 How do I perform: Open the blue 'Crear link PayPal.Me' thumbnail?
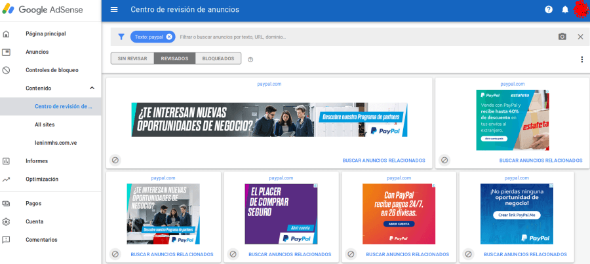coord(517,214)
